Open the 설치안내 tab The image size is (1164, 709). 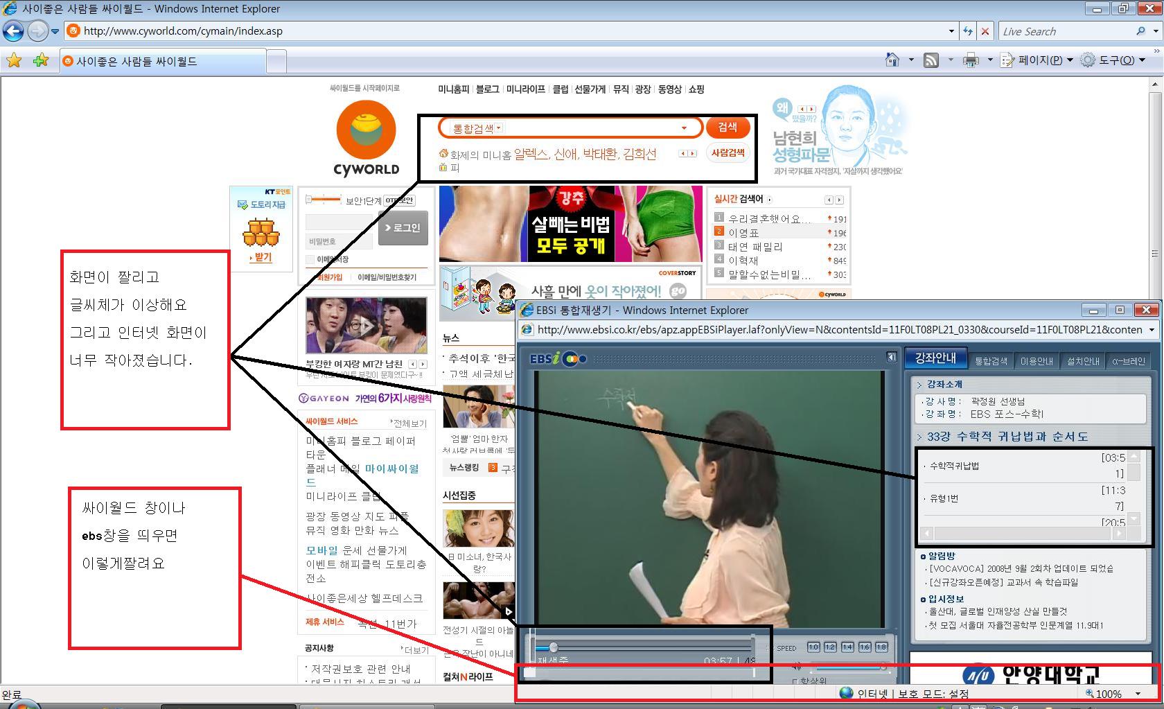pyautogui.click(x=1083, y=361)
